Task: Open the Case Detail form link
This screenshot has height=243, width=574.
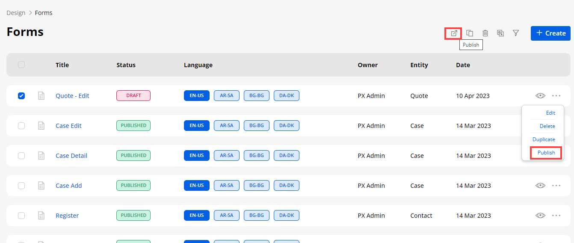Action: (x=71, y=156)
